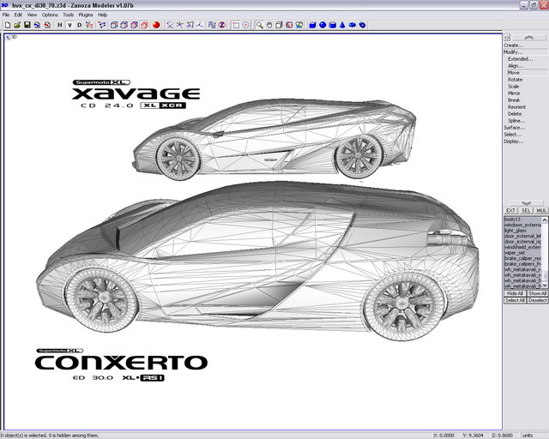Choose the Rotate command in Modify list
The image size is (549, 439).
click(x=515, y=80)
